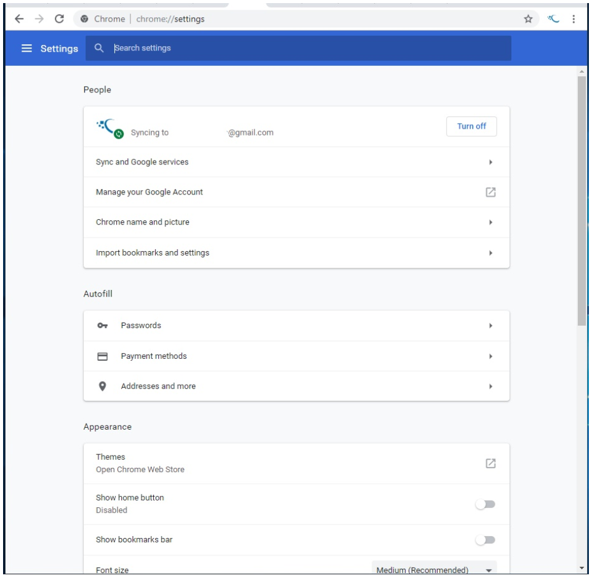The width and height of the screenshot is (592, 578).
Task: Click the Show bookmarks bar label
Action: click(x=134, y=539)
